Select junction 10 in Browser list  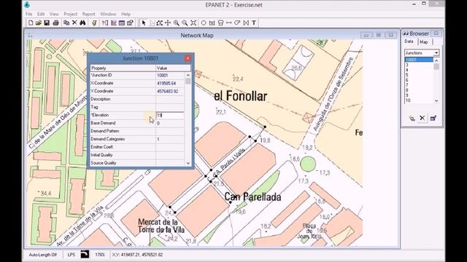pyautogui.click(x=419, y=100)
